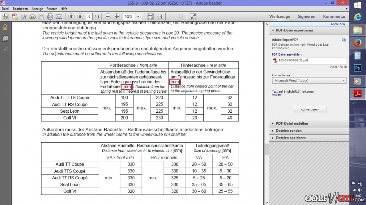Open the fill and sign icon
The width and height of the screenshot is (366, 205).
pos(24,17)
